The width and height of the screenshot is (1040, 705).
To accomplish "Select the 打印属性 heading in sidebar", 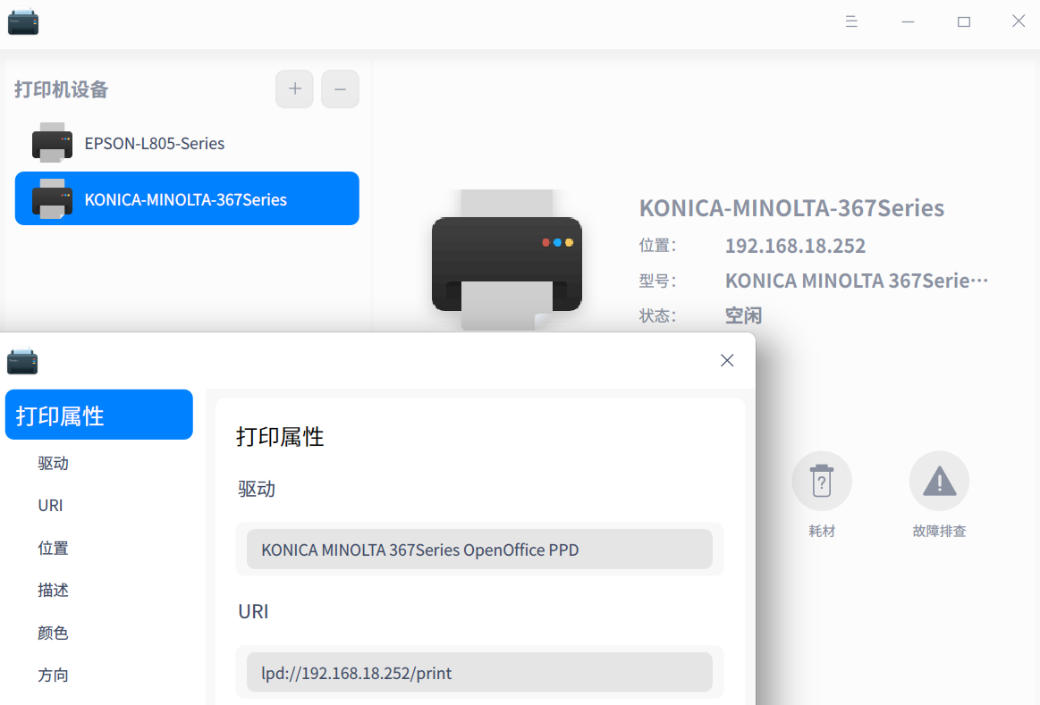I will 99,415.
